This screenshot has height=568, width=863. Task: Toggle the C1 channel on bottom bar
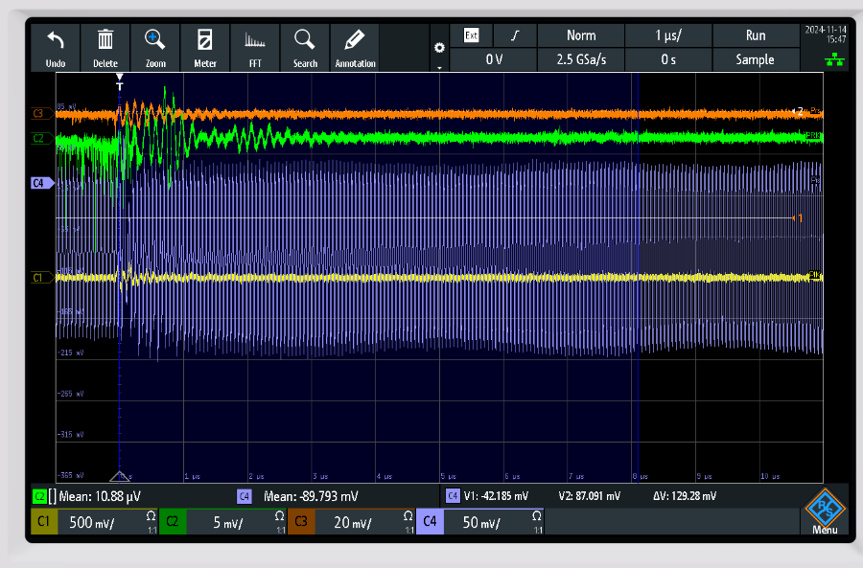(44, 523)
